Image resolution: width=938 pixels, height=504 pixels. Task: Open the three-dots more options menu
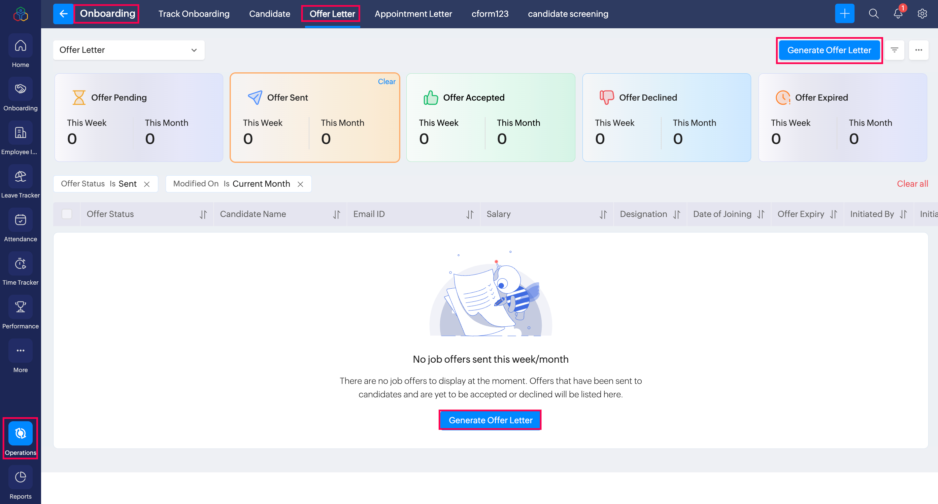pos(918,50)
